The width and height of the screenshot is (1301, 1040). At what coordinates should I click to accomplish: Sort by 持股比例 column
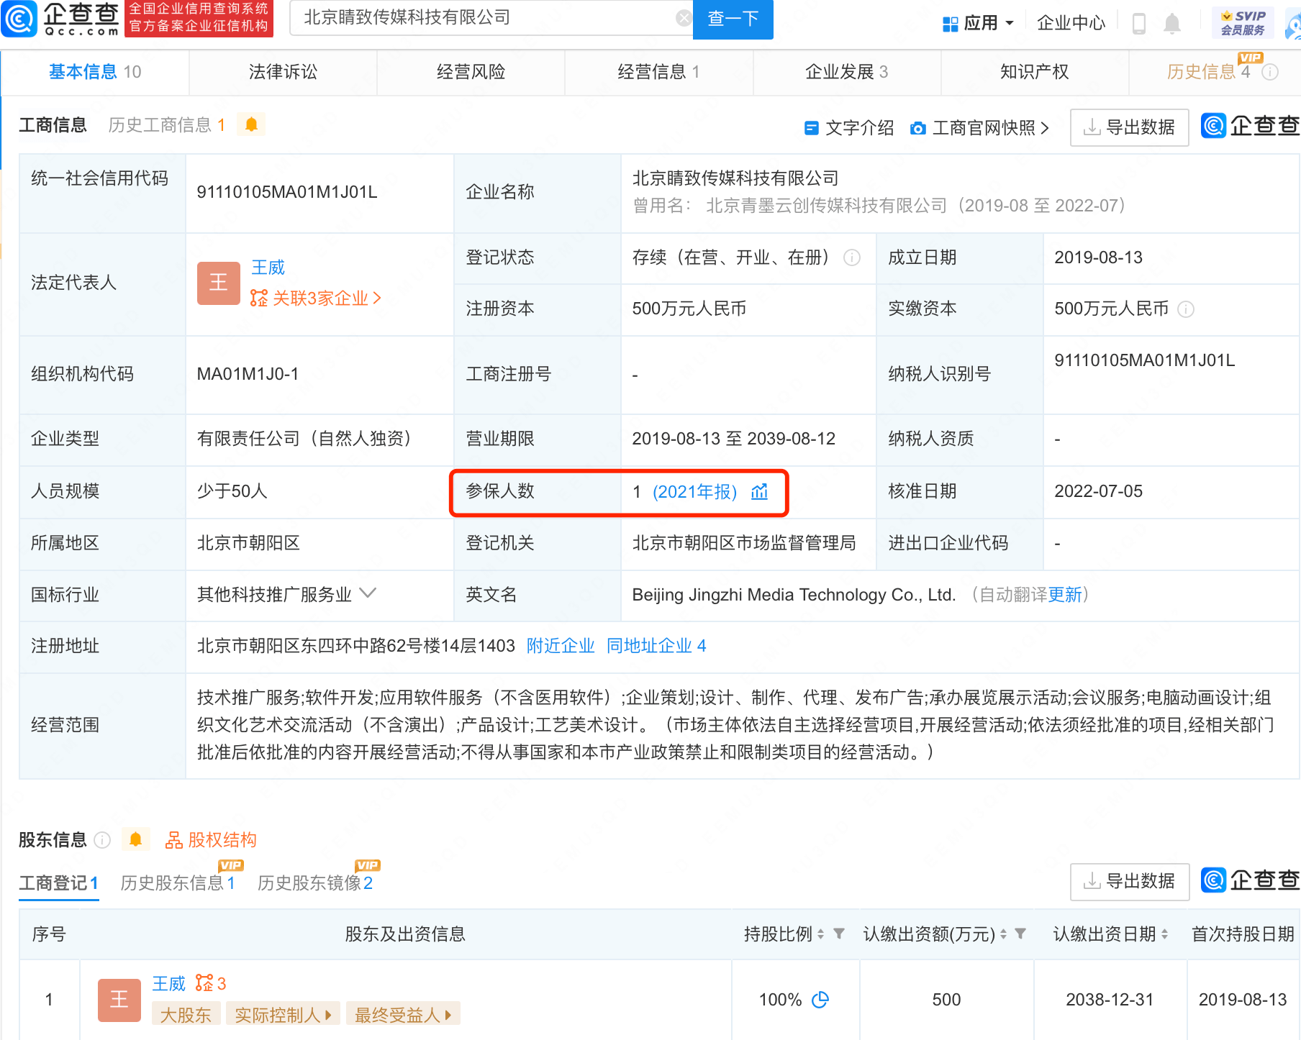(x=821, y=934)
